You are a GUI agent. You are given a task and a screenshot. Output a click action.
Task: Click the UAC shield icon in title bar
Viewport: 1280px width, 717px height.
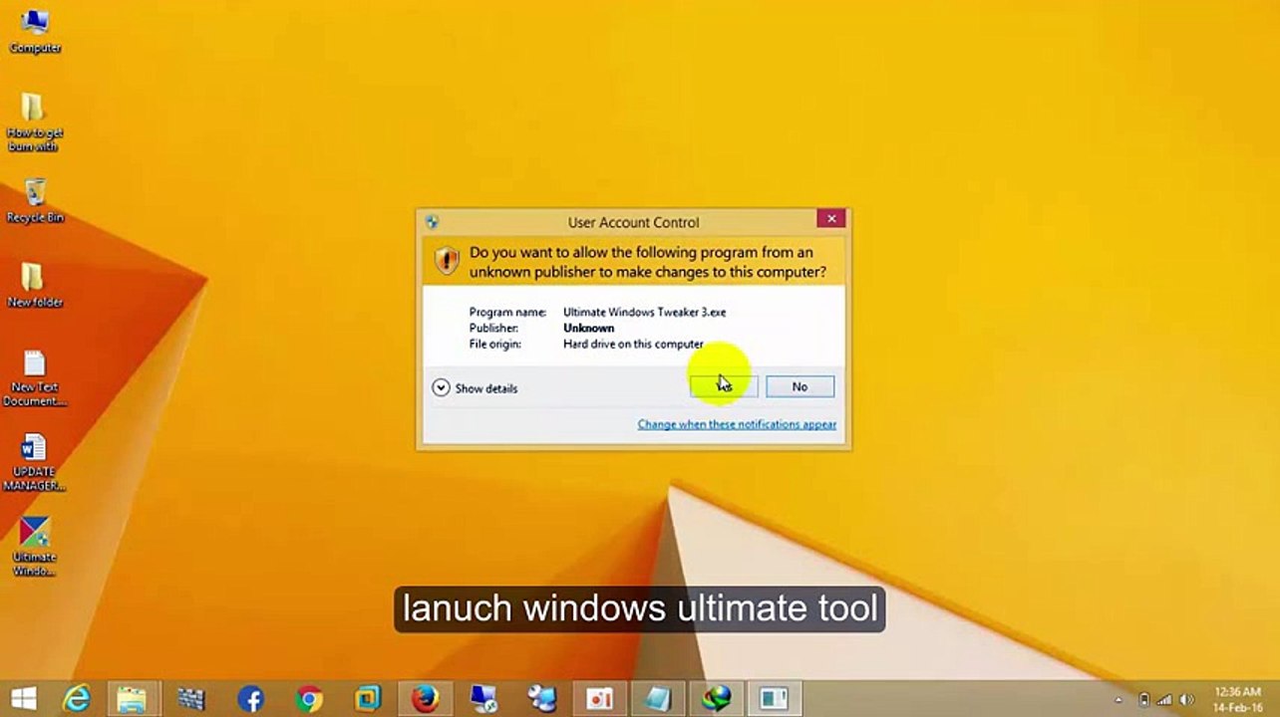pos(432,222)
